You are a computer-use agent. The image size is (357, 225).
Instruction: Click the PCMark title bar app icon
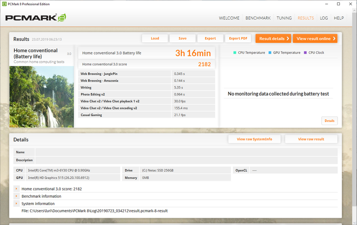tap(4, 4)
